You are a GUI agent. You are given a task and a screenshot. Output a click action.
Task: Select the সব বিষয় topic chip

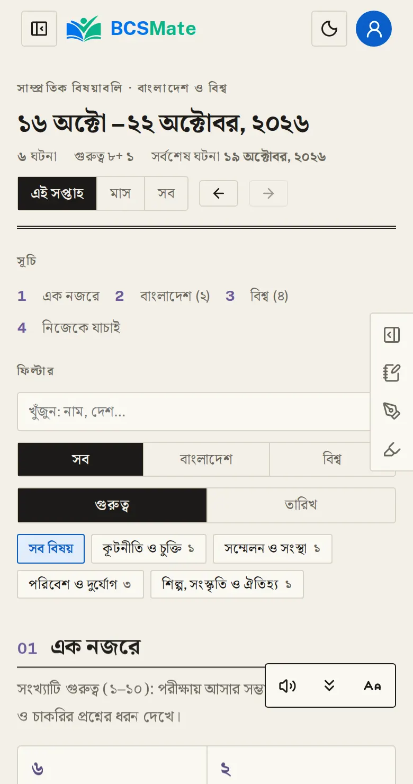coord(51,549)
